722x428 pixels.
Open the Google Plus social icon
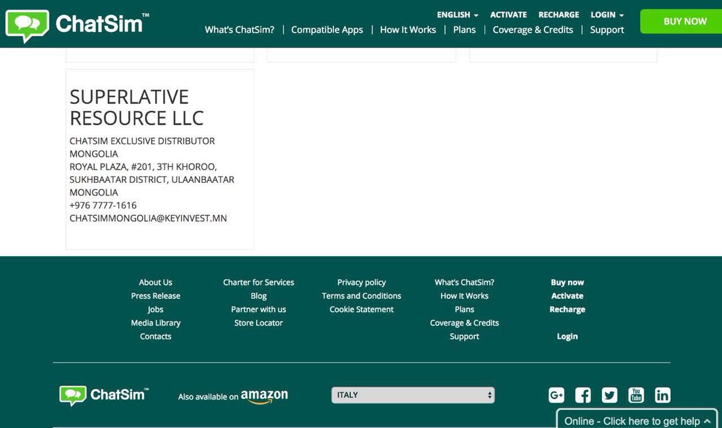pos(557,395)
